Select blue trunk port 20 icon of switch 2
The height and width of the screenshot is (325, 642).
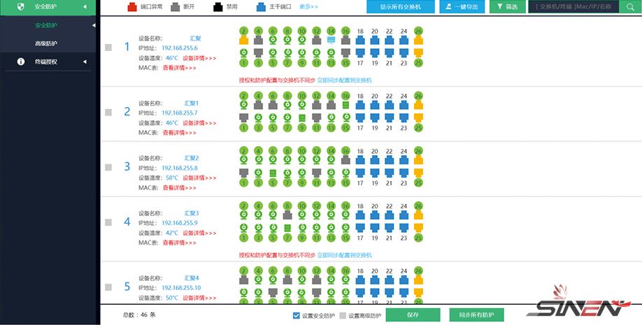[375, 106]
